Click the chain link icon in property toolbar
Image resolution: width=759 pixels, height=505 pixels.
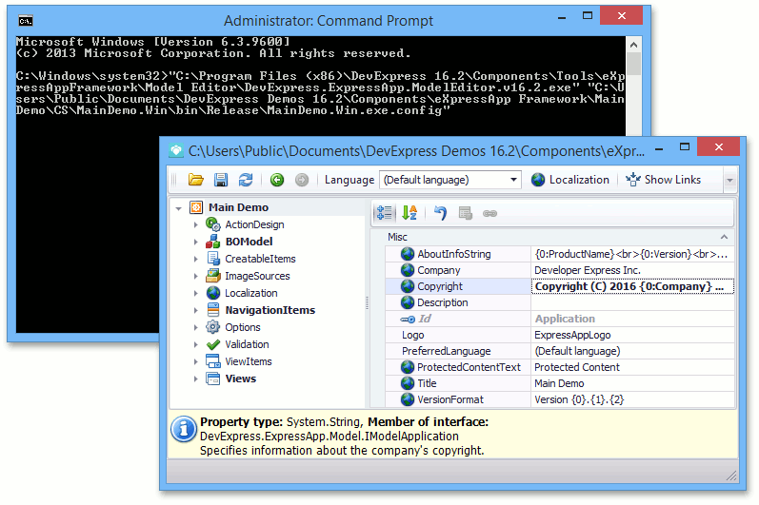489,213
